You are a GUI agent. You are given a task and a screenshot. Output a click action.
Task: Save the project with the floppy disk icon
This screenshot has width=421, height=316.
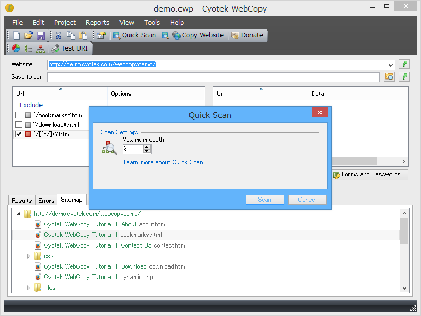click(41, 35)
